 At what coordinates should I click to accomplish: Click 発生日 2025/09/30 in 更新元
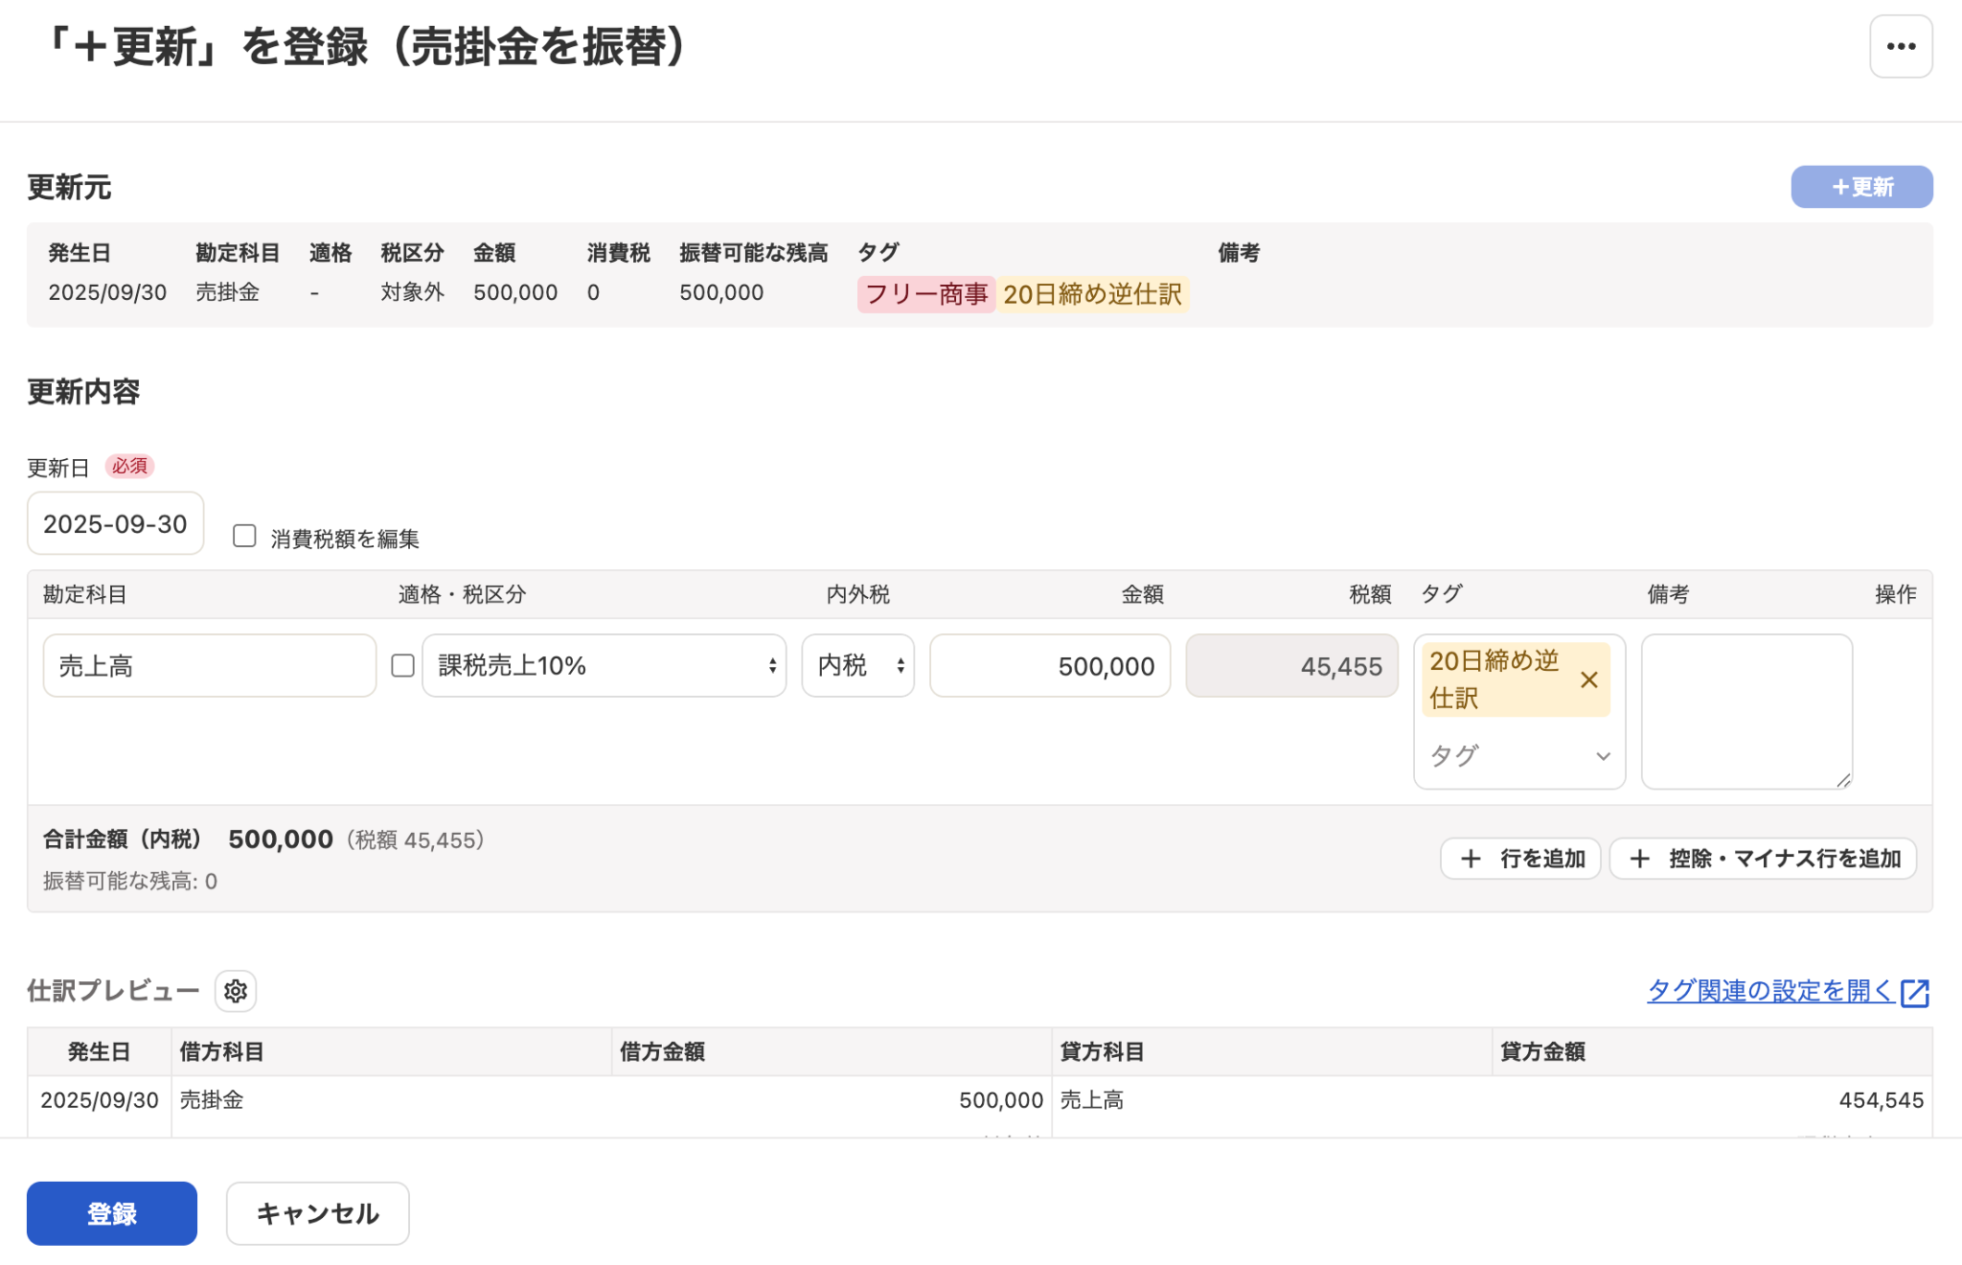[x=107, y=292]
